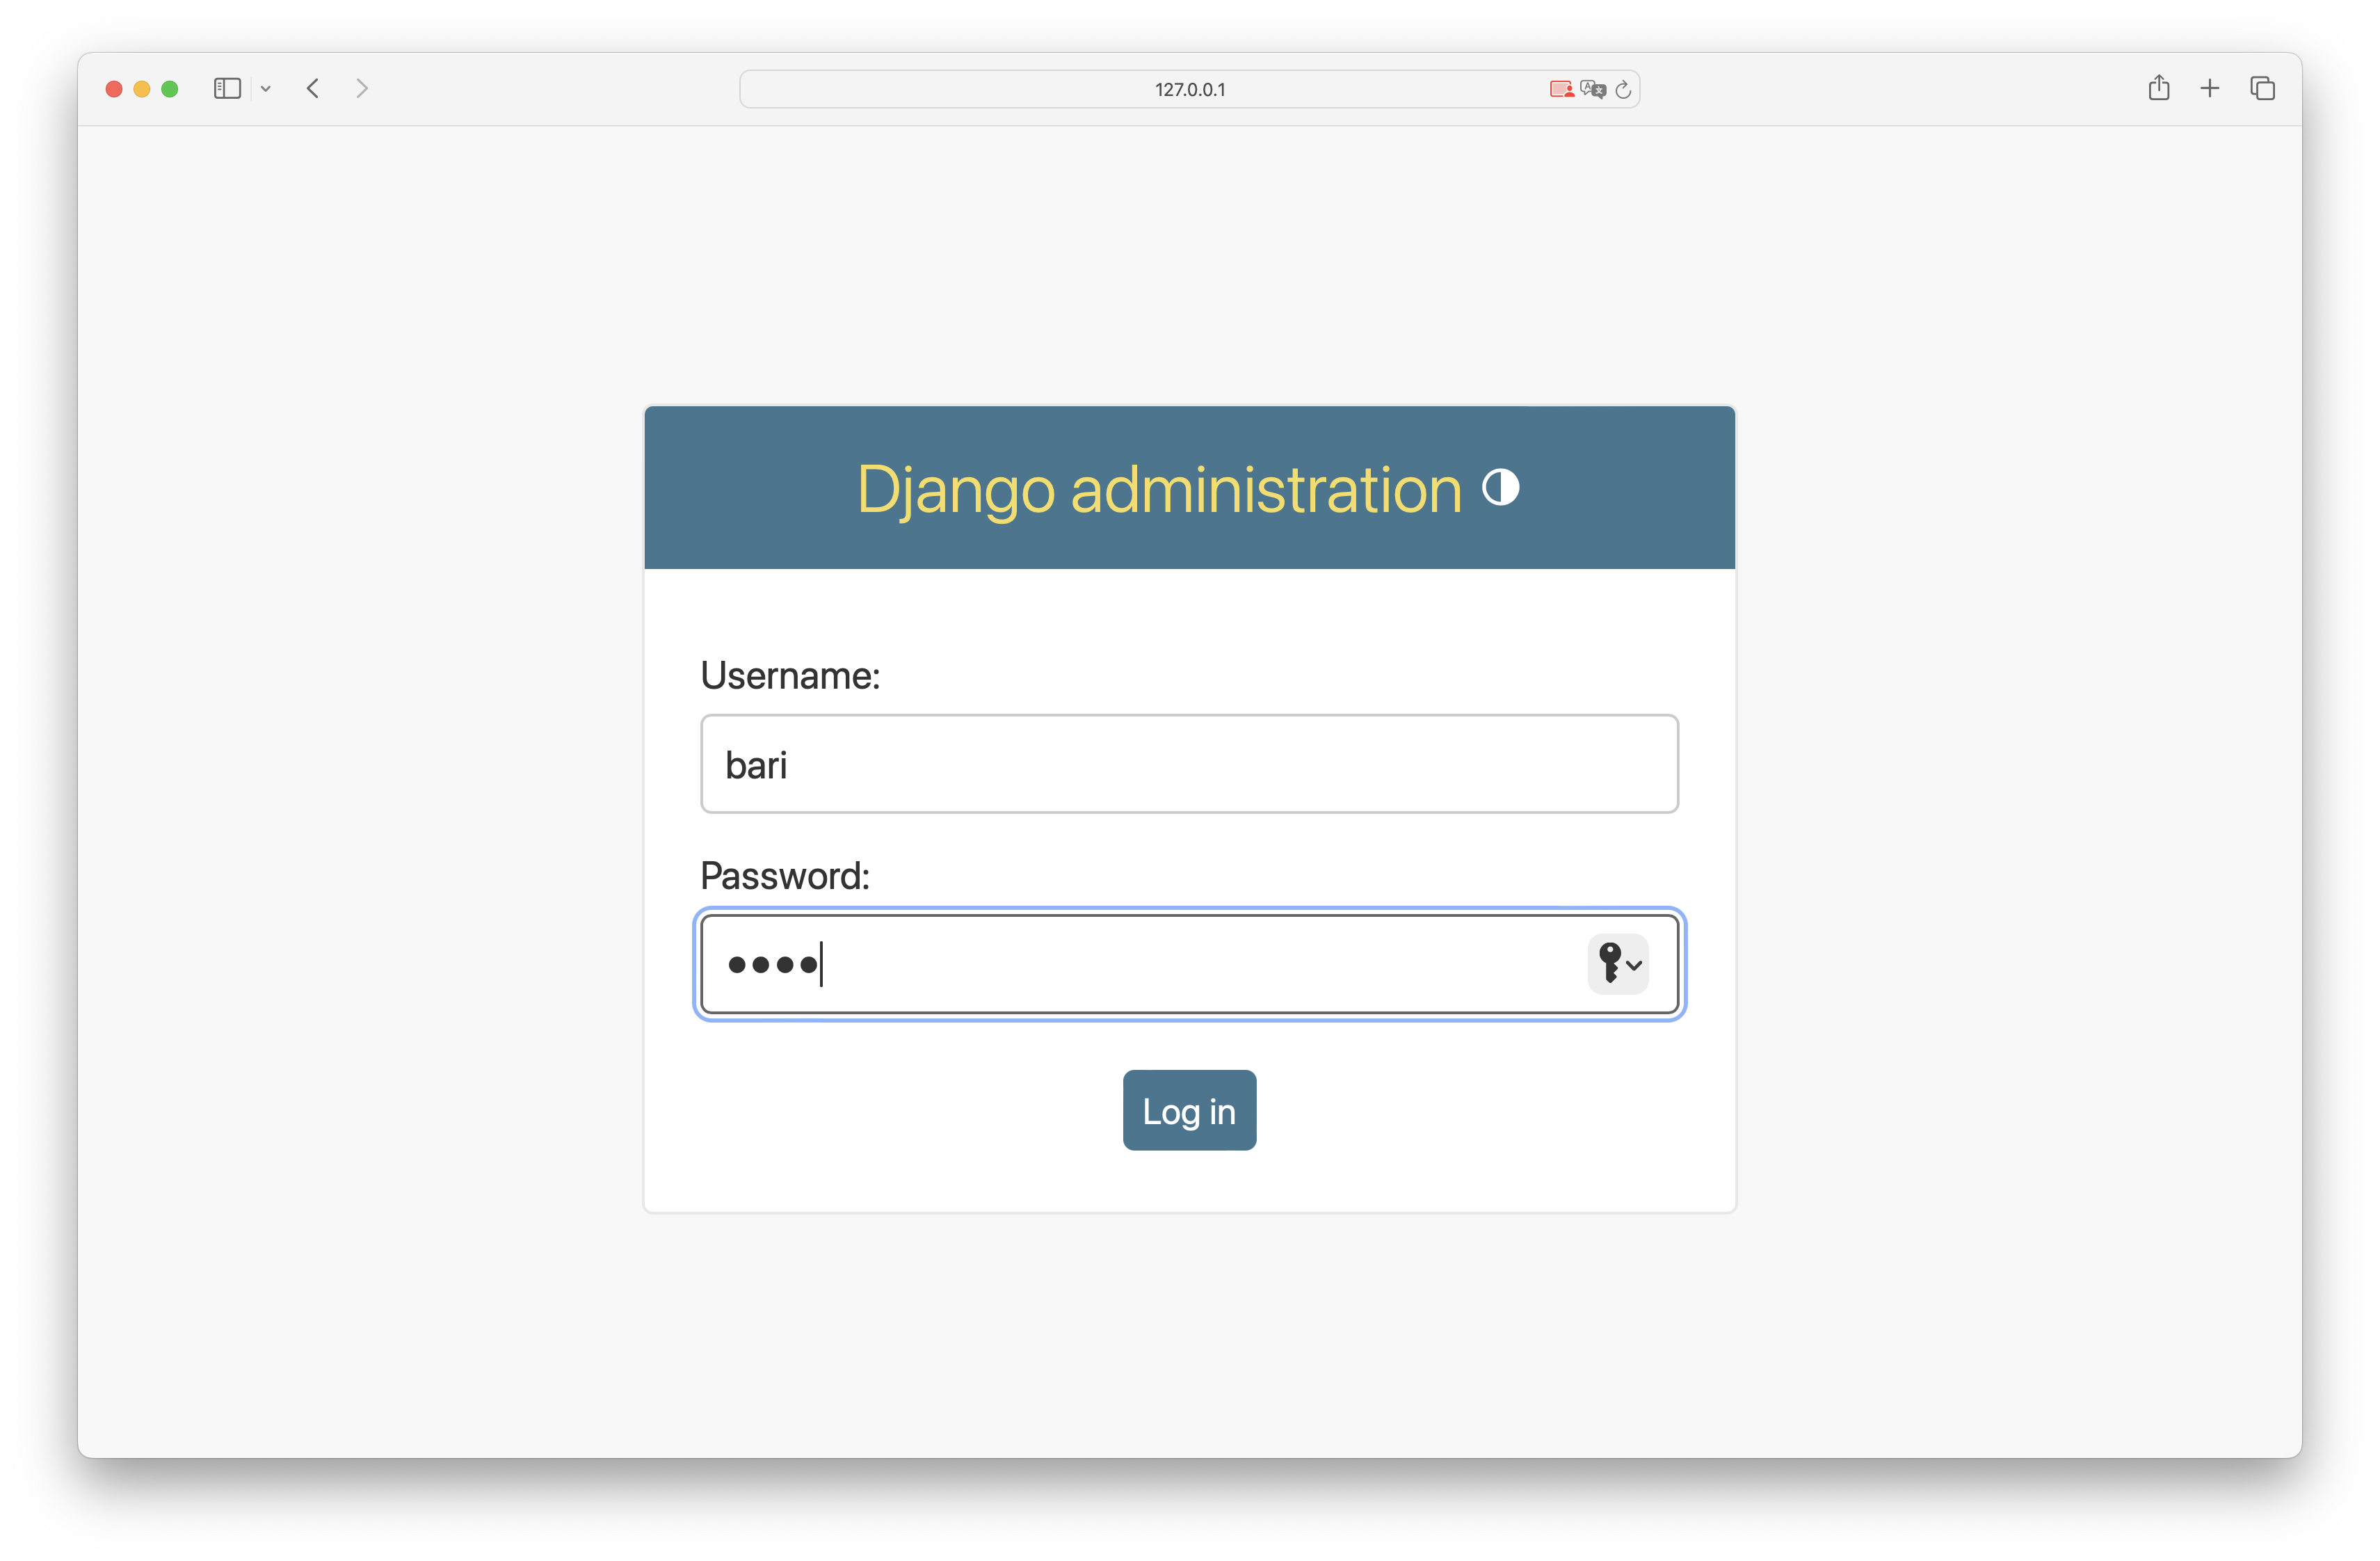Reload the current page
Screen dimensions: 2380x1561
coord(1623,90)
